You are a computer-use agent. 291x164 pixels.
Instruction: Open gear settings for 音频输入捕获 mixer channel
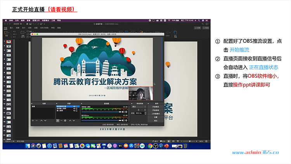(x=126, y=112)
